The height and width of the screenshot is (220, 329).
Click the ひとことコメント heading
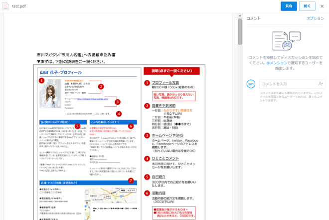[165, 159]
